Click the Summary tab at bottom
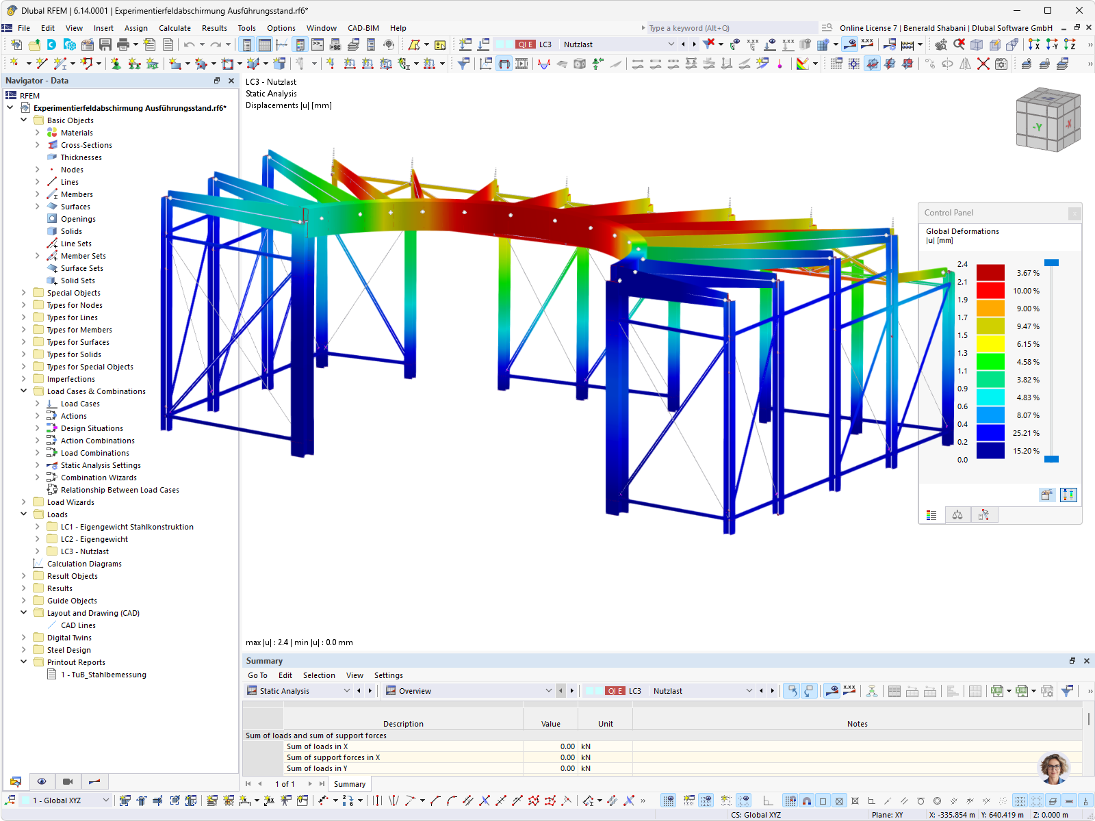 [x=350, y=784]
